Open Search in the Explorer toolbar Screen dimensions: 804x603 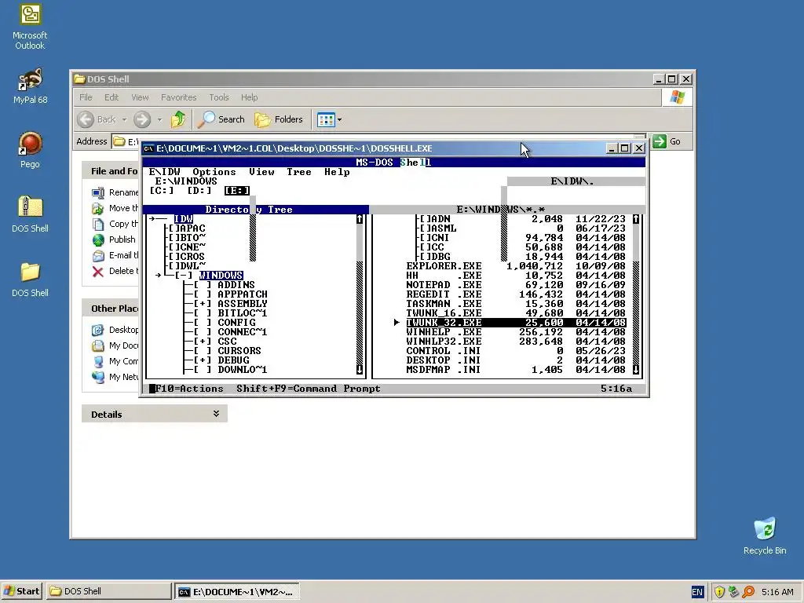pos(221,119)
